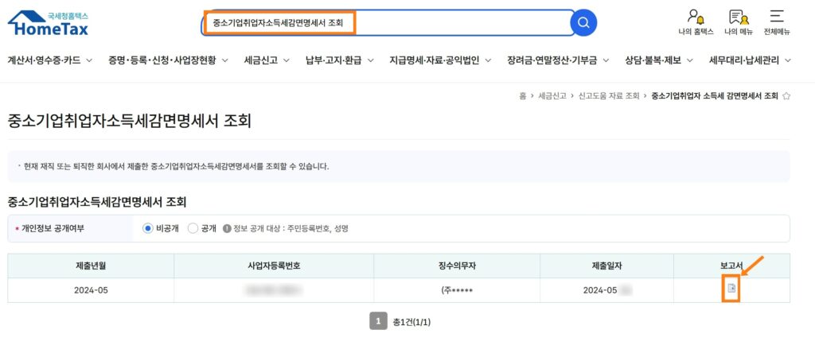Select the 비공개 radio button
This screenshot has height=345, width=815.
(x=148, y=228)
